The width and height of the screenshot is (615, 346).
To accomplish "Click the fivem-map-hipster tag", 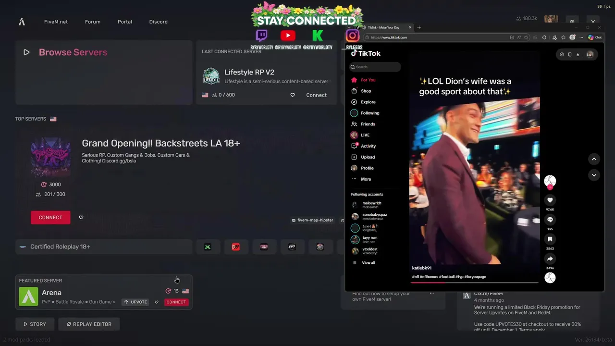I will 312,220.
